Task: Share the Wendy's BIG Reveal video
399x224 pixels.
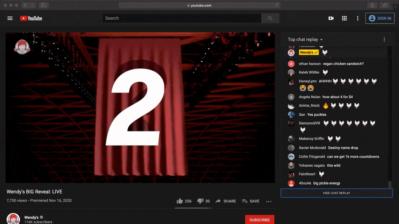Action: coord(226,201)
